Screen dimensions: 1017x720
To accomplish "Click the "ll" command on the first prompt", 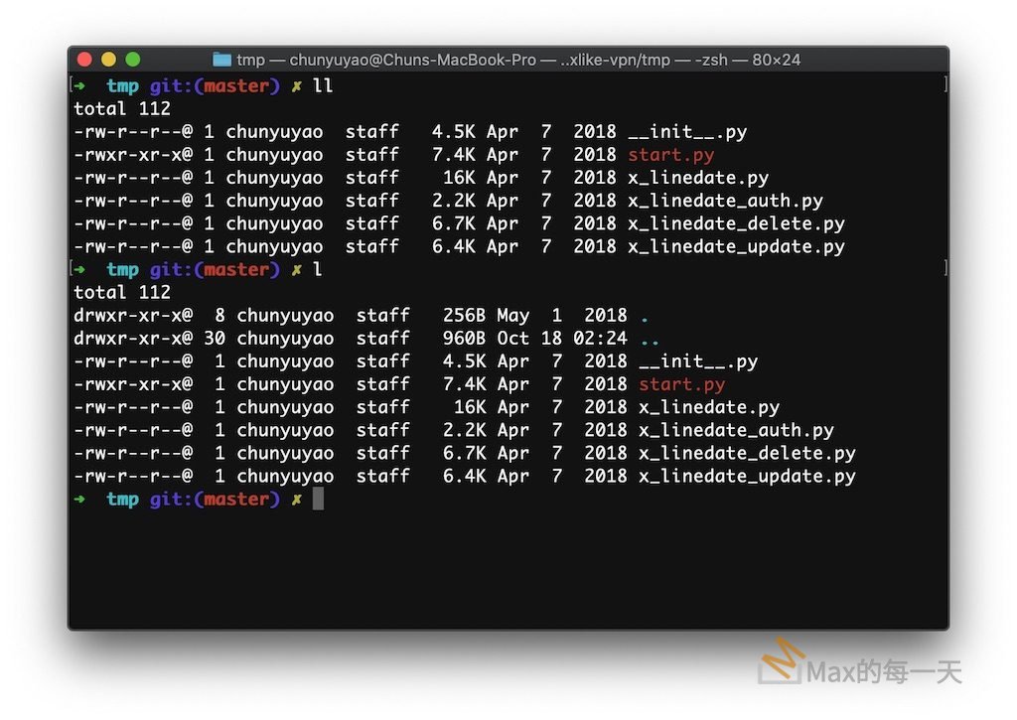I will pos(323,86).
